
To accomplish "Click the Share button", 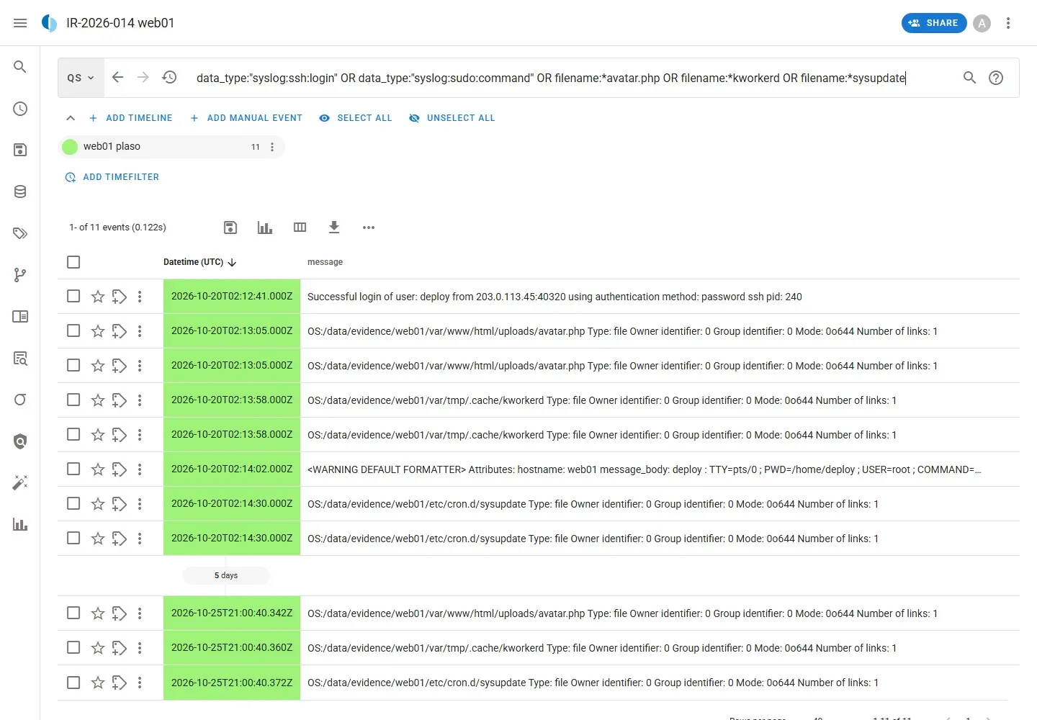I will click(x=934, y=23).
